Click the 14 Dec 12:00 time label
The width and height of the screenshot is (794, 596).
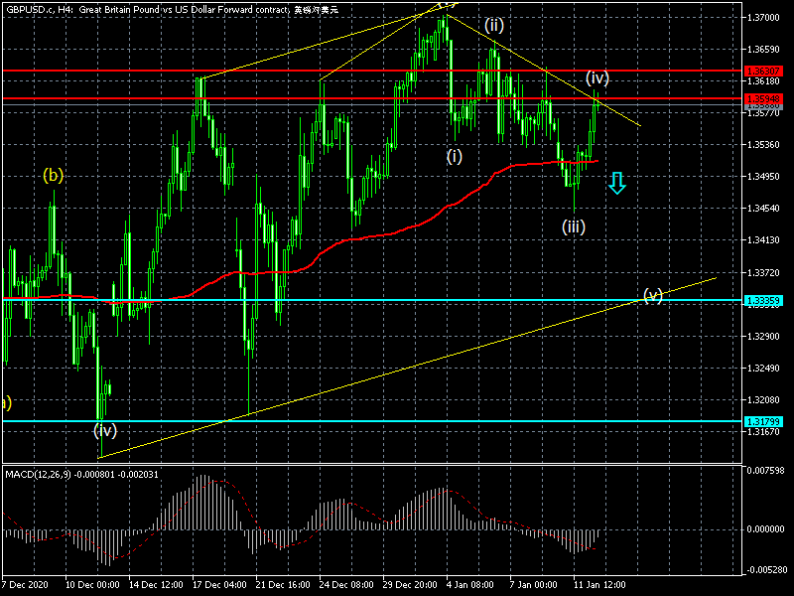pos(156,584)
